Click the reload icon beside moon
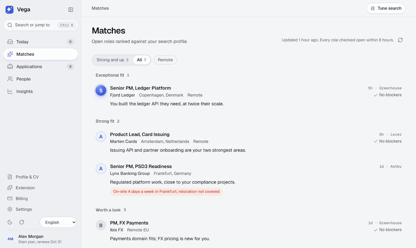Viewport: 416px width, 248px height. click(22, 222)
